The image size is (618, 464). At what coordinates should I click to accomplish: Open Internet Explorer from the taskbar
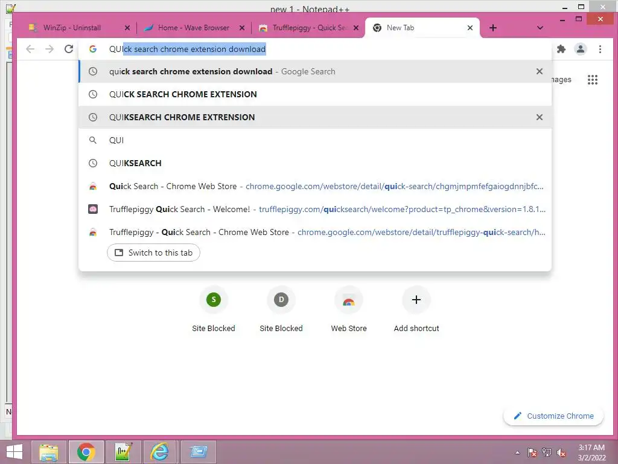159,452
